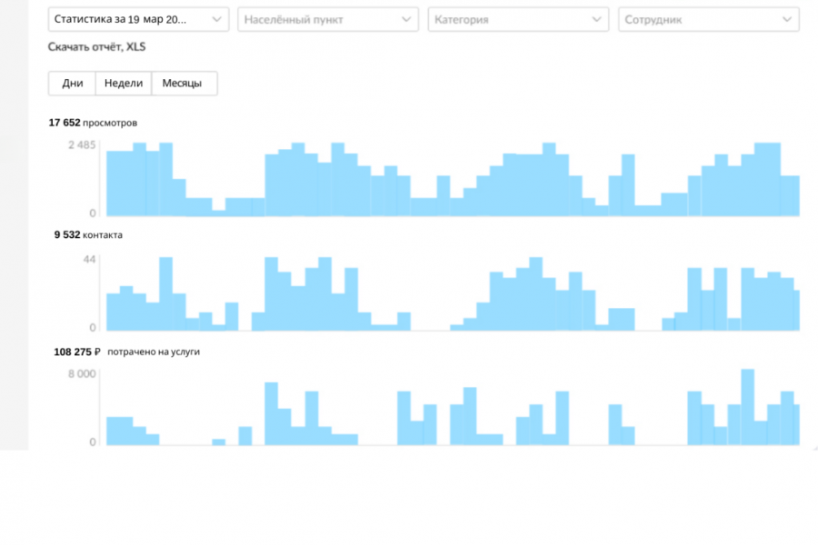
Task: Switch the chart grouping to Месяцы
Action: pyautogui.click(x=183, y=84)
